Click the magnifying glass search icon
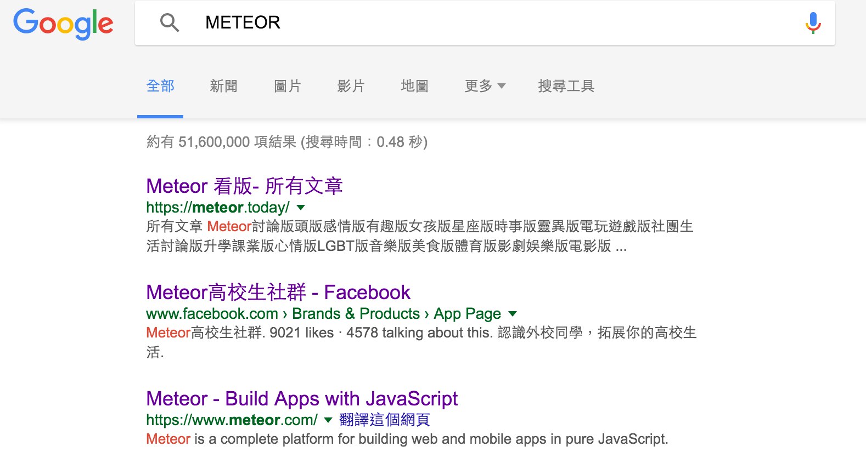The image size is (866, 458). click(169, 22)
